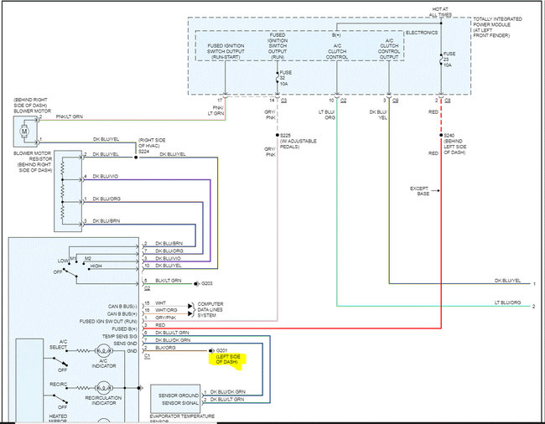Click the recirculation indicator lamp symbol
Viewport: 545px width, 424px height.
pos(103,388)
